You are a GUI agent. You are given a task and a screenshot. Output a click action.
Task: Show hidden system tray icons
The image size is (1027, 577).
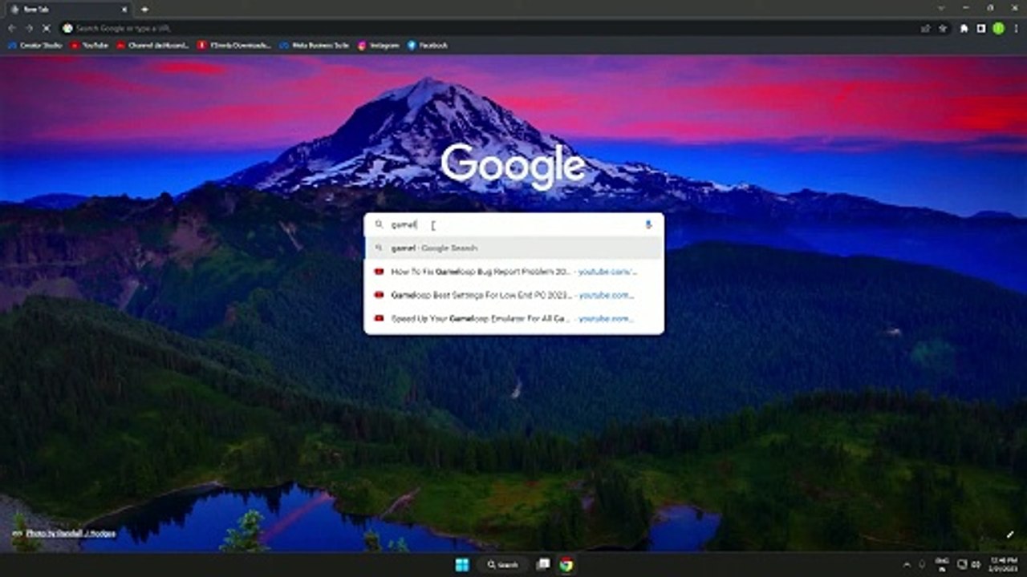coord(907,564)
